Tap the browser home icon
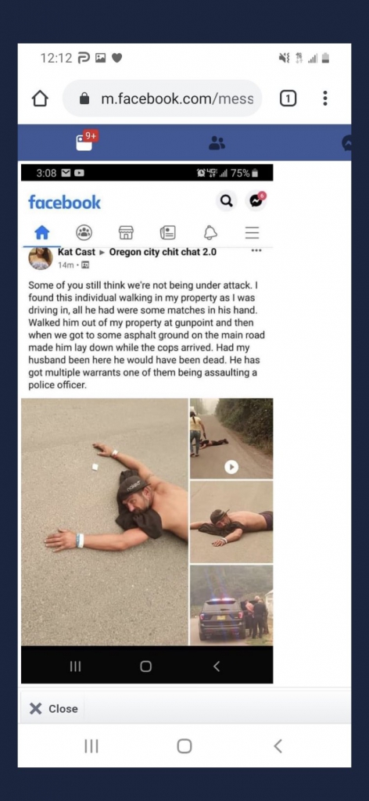 coord(41,99)
